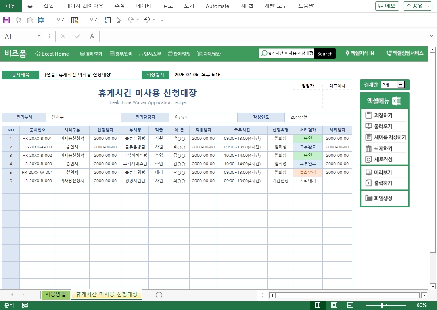Click the confirm checkmark icon beside formula bar
The height and width of the screenshot is (310, 437).
pos(77,36)
